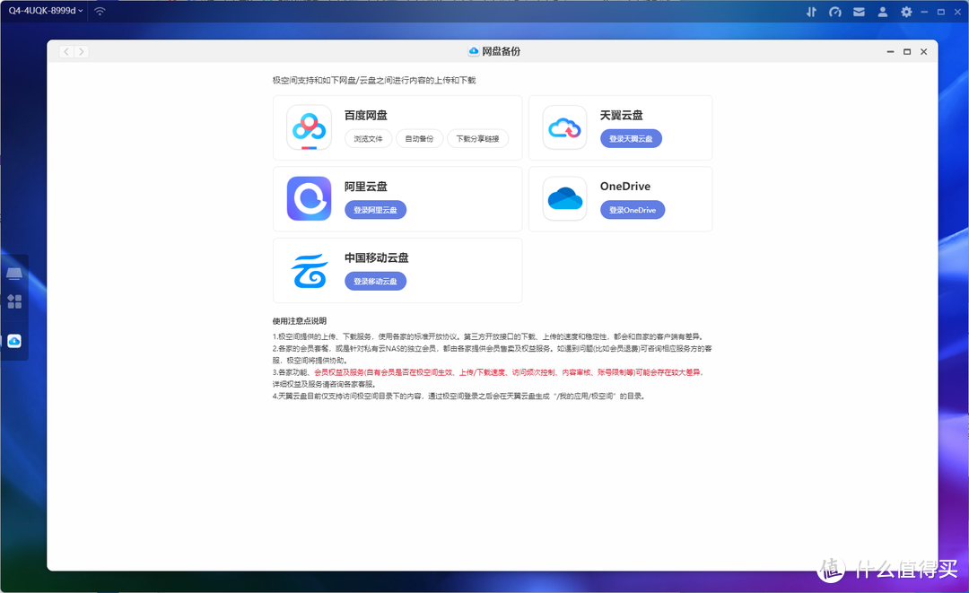969x593 pixels.
Task: Click the forward navigation arrow
Action: coord(81,51)
